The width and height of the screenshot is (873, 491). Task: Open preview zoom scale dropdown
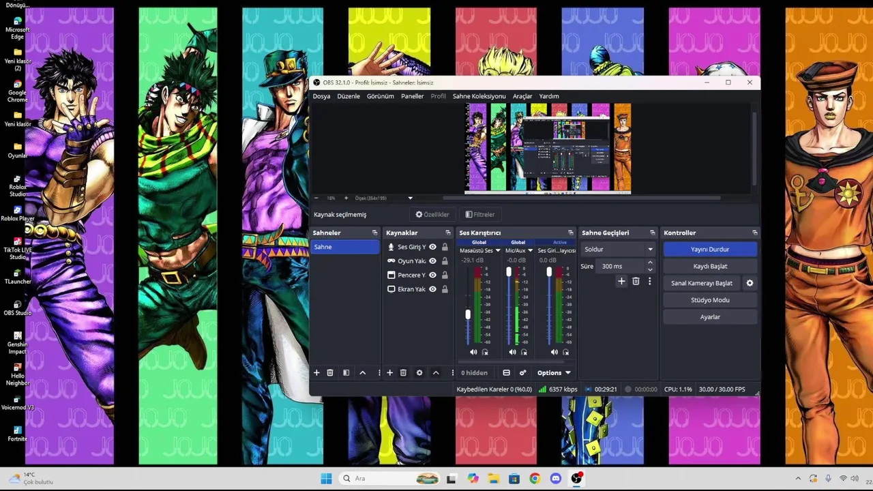tap(410, 198)
